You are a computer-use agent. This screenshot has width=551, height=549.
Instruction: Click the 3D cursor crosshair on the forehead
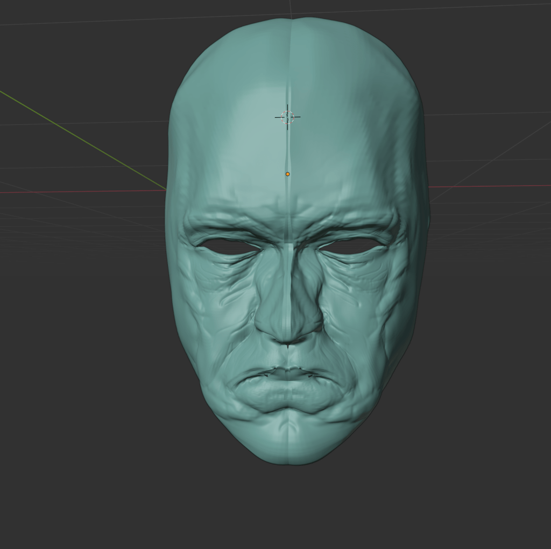pos(287,117)
